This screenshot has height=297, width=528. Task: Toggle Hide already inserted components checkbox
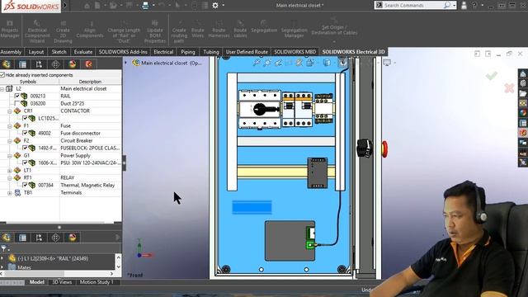coord(2,75)
